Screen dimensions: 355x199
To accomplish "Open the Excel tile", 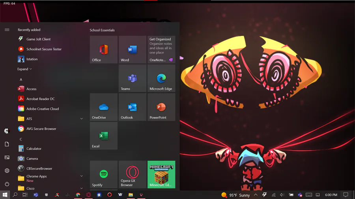I will (104, 136).
